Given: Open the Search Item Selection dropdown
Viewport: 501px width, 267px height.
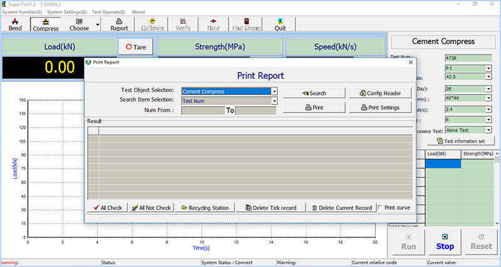Looking at the screenshot, I should tap(274, 101).
